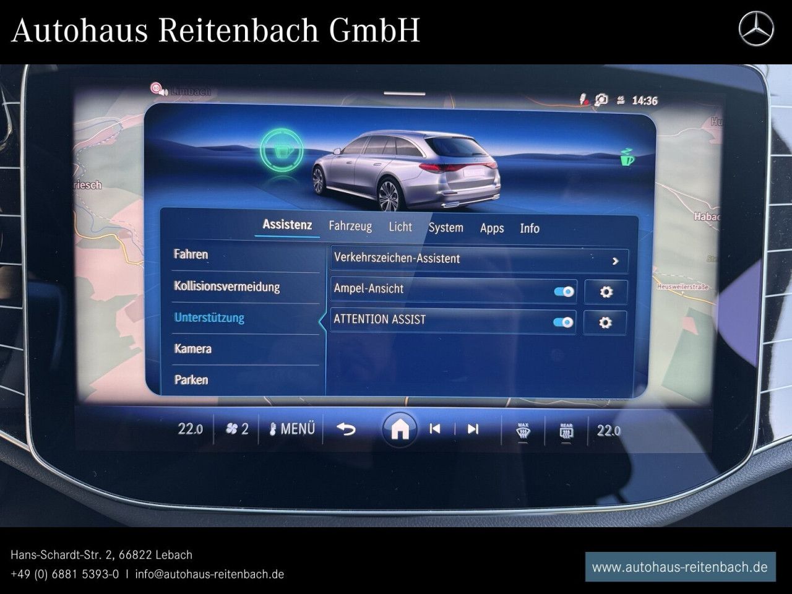Viewport: 792px width, 594px height.
Task: Go back with the return arrow
Action: 346,428
